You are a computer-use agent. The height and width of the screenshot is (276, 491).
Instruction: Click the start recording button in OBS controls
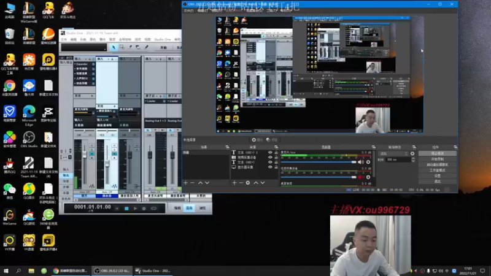(x=438, y=159)
